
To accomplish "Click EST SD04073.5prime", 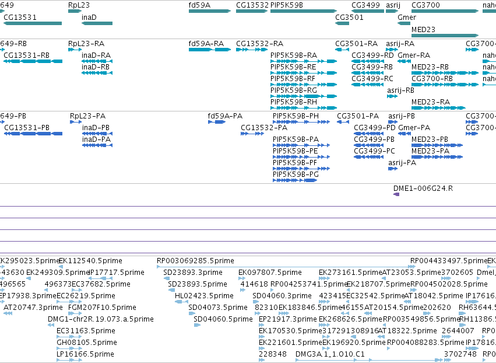I will pos(192,313).
